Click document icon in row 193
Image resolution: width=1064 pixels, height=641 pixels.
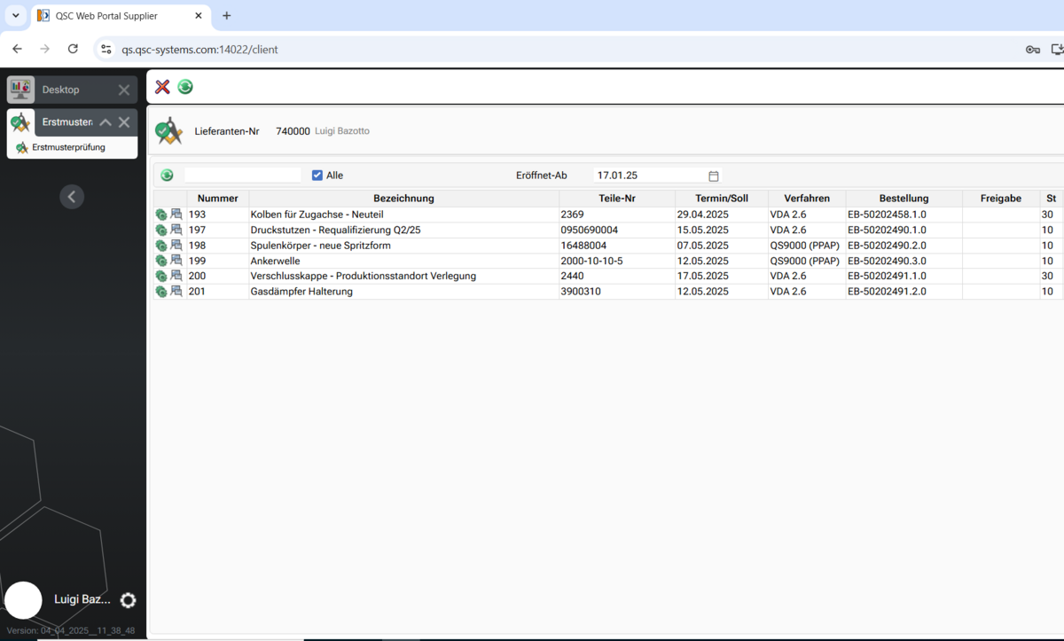(176, 214)
